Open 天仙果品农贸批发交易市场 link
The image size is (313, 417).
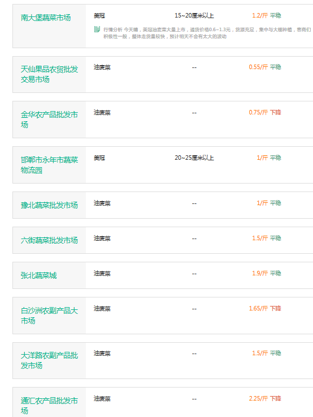click(x=49, y=74)
